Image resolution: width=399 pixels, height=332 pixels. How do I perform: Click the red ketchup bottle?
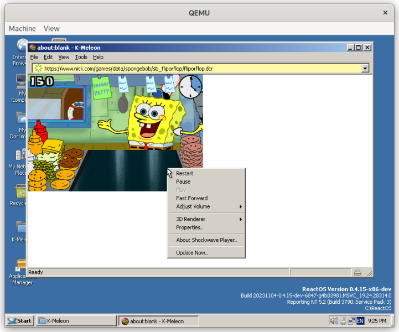click(x=41, y=130)
